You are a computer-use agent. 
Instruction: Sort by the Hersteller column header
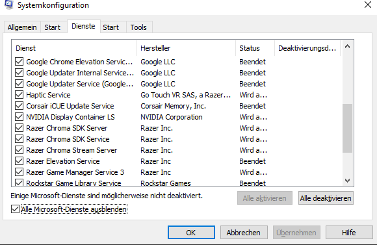point(186,48)
